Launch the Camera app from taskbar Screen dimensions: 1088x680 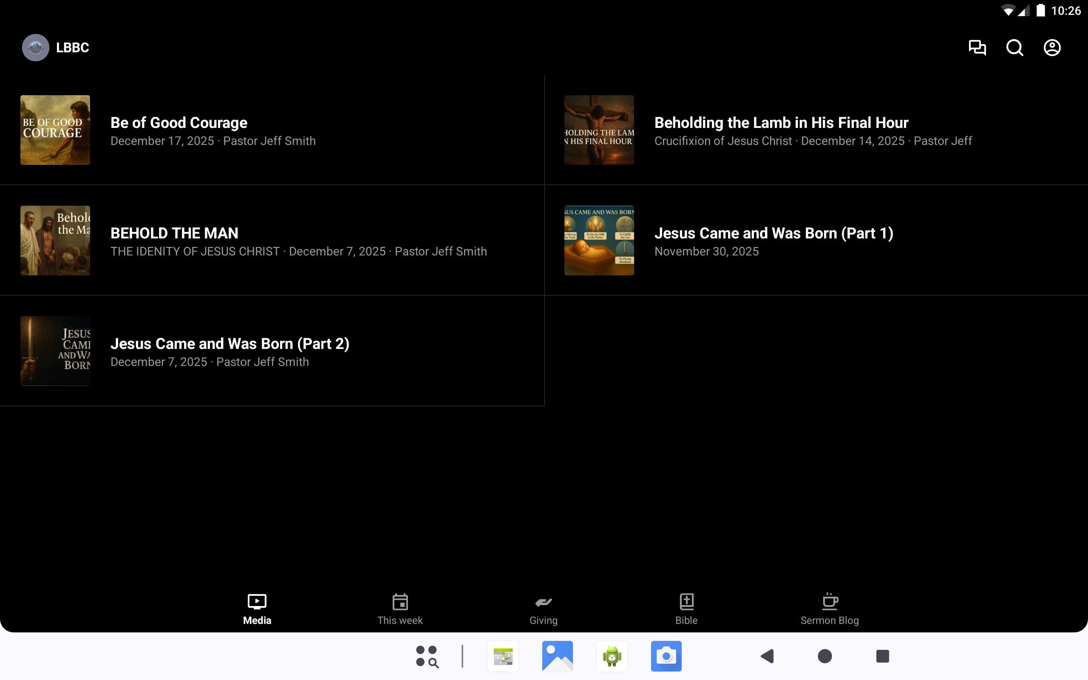click(666, 656)
